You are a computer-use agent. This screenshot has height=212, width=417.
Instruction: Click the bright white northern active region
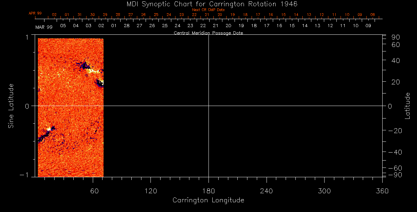click(93, 71)
